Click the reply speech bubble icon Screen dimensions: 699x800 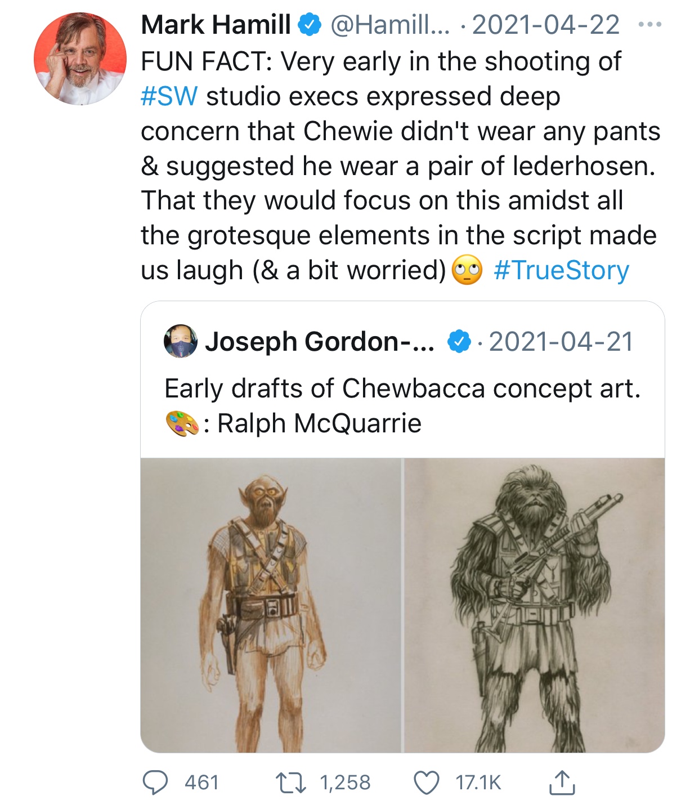click(155, 782)
